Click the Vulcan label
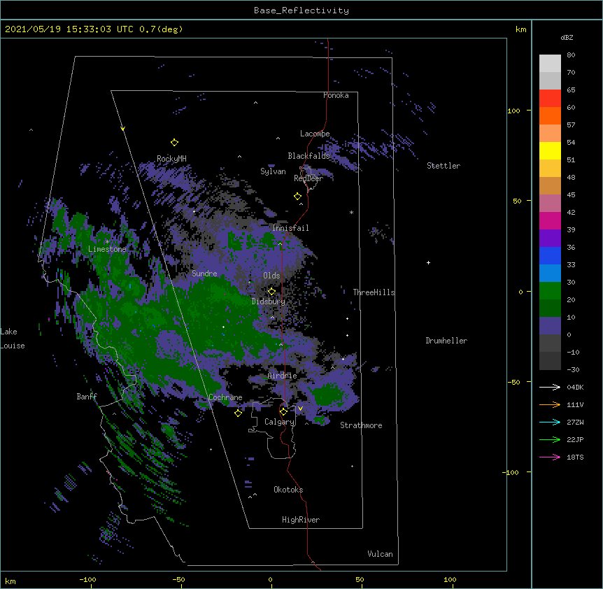This screenshot has width=603, height=589. (380, 554)
